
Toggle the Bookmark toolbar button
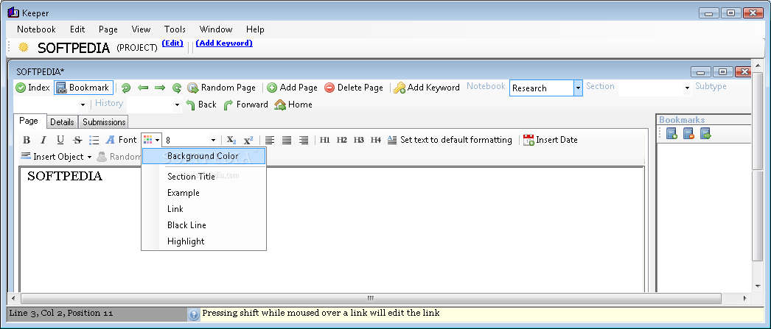tap(83, 88)
